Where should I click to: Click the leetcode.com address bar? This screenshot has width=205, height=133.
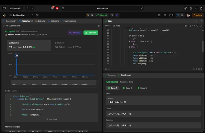(x=102, y=8)
